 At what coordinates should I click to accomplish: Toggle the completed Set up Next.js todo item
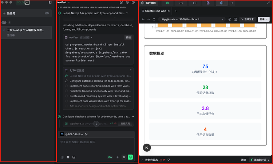(66, 76)
